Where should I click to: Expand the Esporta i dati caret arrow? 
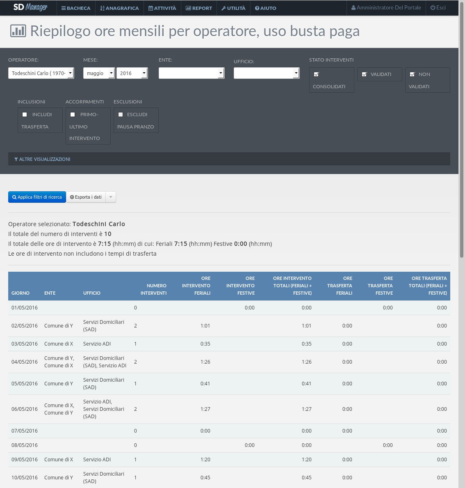pos(111,197)
